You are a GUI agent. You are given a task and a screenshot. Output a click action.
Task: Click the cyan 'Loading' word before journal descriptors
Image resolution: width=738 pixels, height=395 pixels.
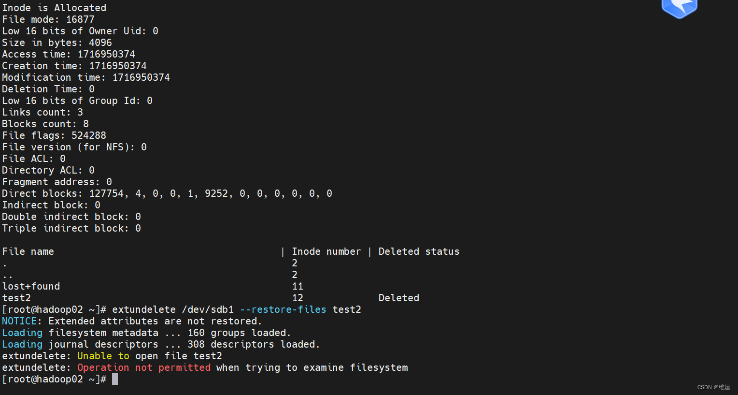point(22,345)
